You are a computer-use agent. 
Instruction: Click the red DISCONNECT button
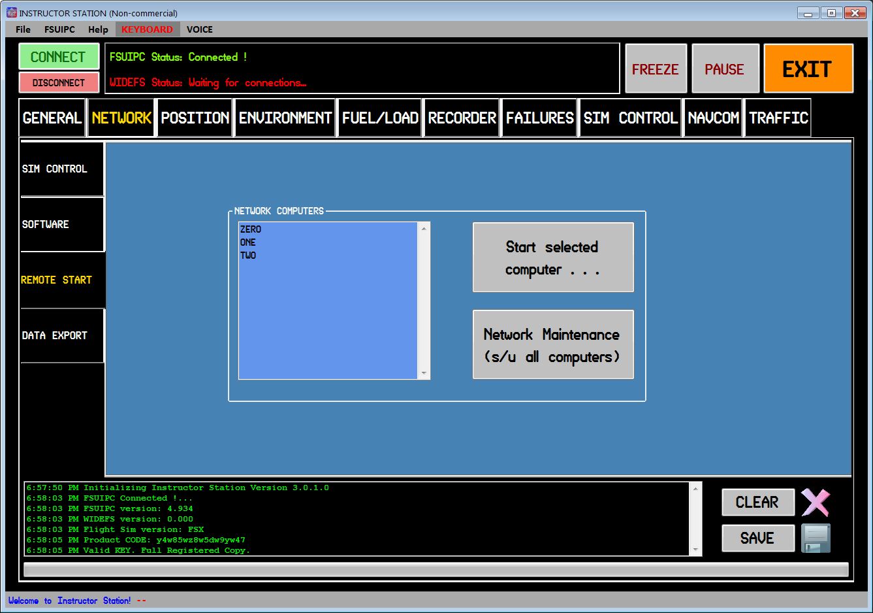pos(59,83)
